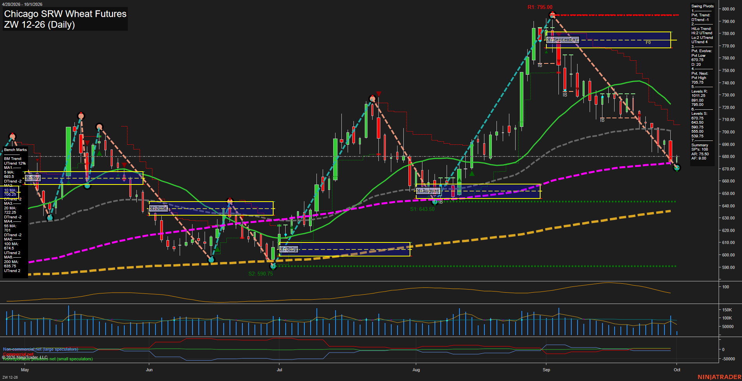The height and width of the screenshot is (381, 742).
Task: Click the 800.00 price axis label
Action: coord(728,9)
